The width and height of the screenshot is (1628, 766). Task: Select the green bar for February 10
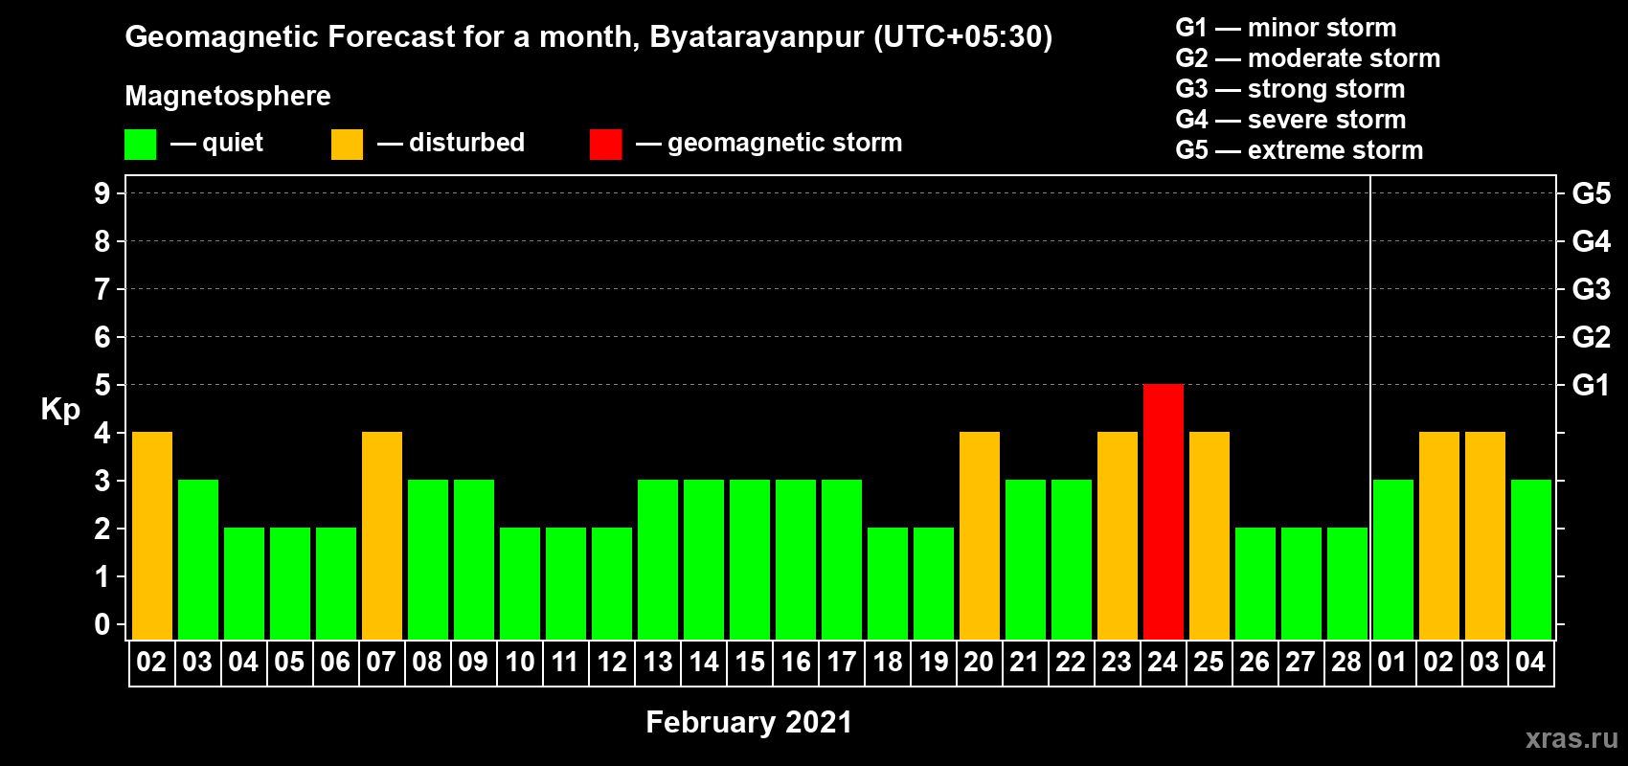pos(520,583)
